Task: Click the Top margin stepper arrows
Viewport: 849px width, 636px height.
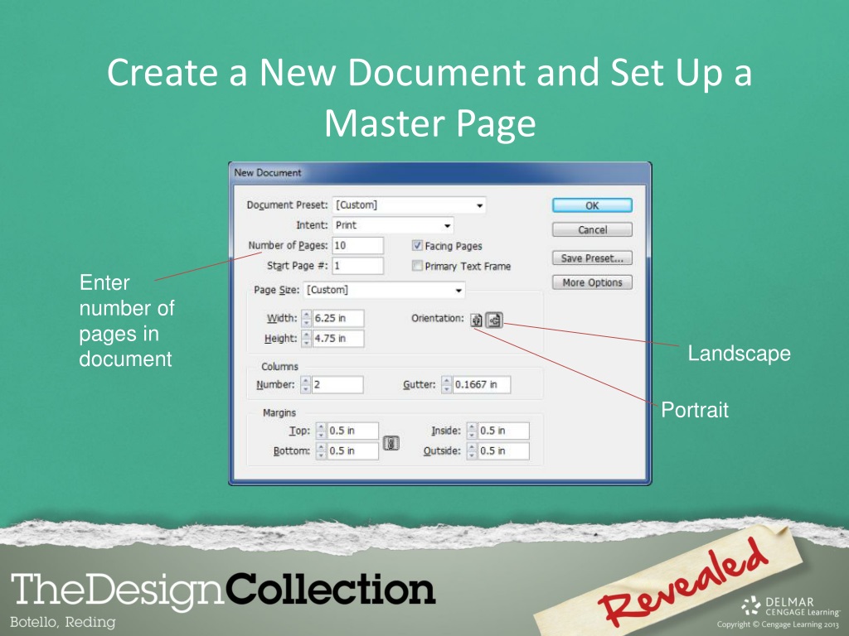Action: pyautogui.click(x=321, y=431)
